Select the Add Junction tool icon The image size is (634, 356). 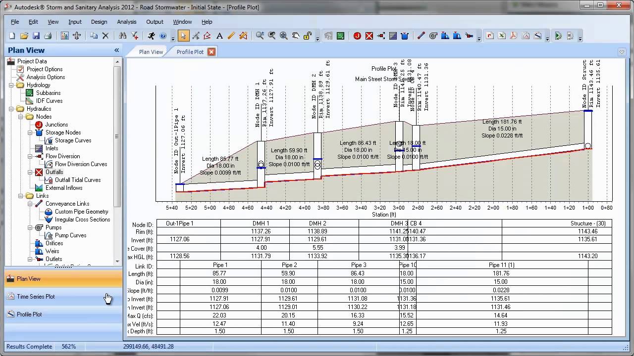(x=357, y=36)
